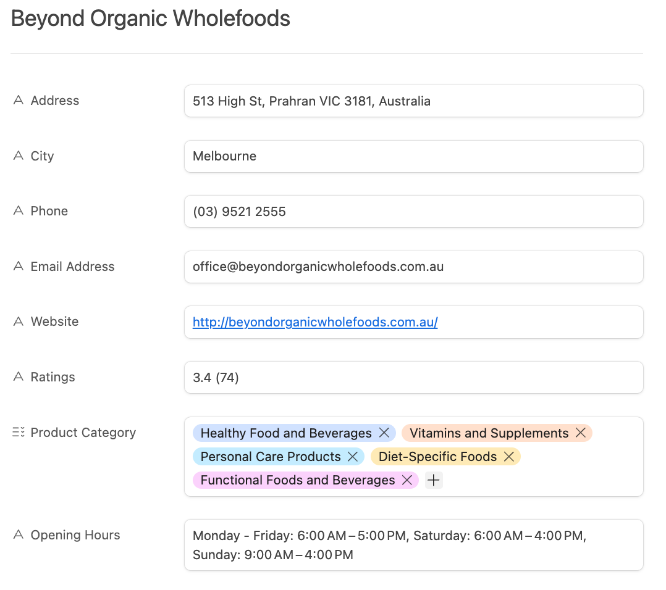
Task: Edit the Address field
Action: point(414,101)
